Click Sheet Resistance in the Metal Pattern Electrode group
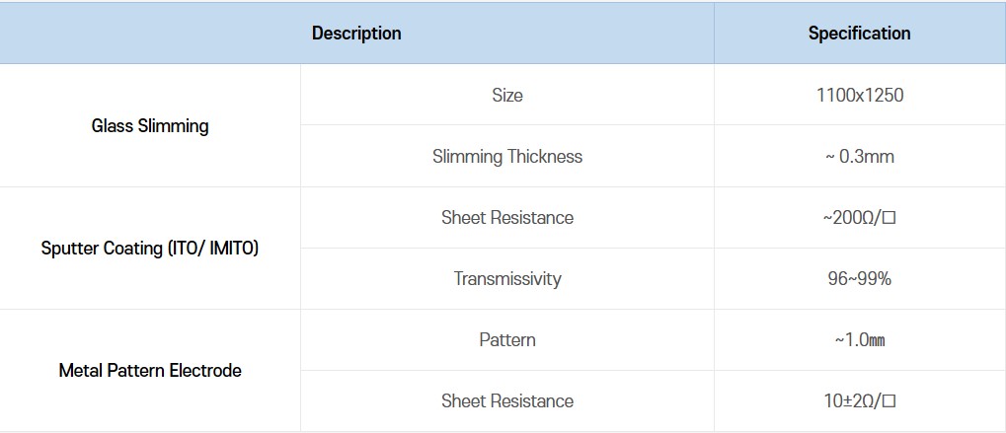The height and width of the screenshot is (433, 1006). [506, 401]
